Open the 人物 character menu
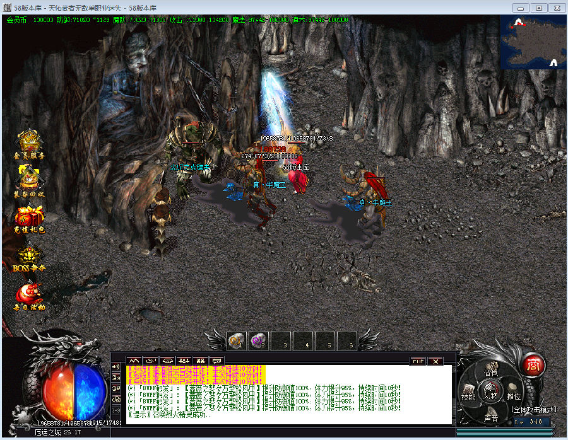568x440 pixels. point(491,393)
